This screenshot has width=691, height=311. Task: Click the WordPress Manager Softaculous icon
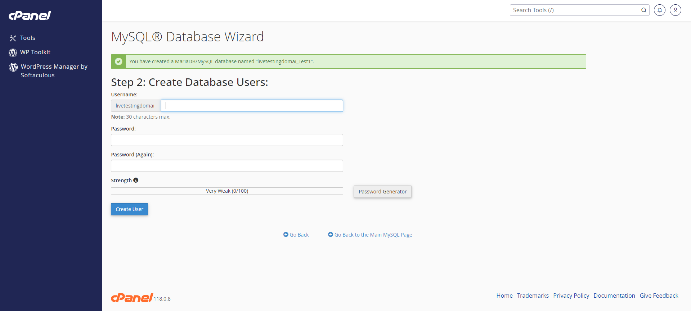pyautogui.click(x=13, y=67)
